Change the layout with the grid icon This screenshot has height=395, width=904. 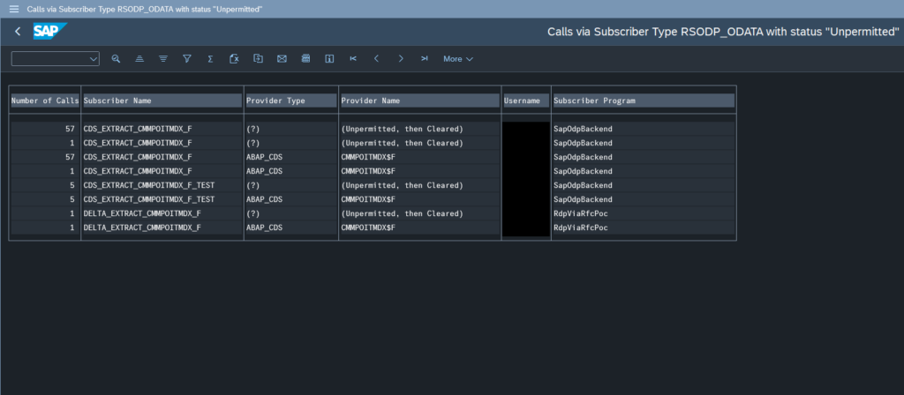[x=306, y=59]
